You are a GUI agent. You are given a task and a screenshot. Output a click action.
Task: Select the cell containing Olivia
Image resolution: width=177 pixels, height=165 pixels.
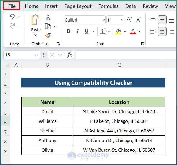47,150
